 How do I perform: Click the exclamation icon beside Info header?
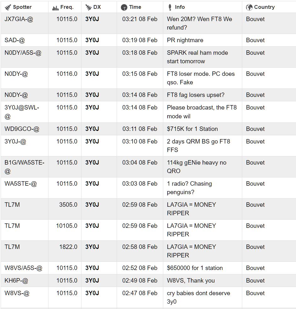click(x=170, y=8)
